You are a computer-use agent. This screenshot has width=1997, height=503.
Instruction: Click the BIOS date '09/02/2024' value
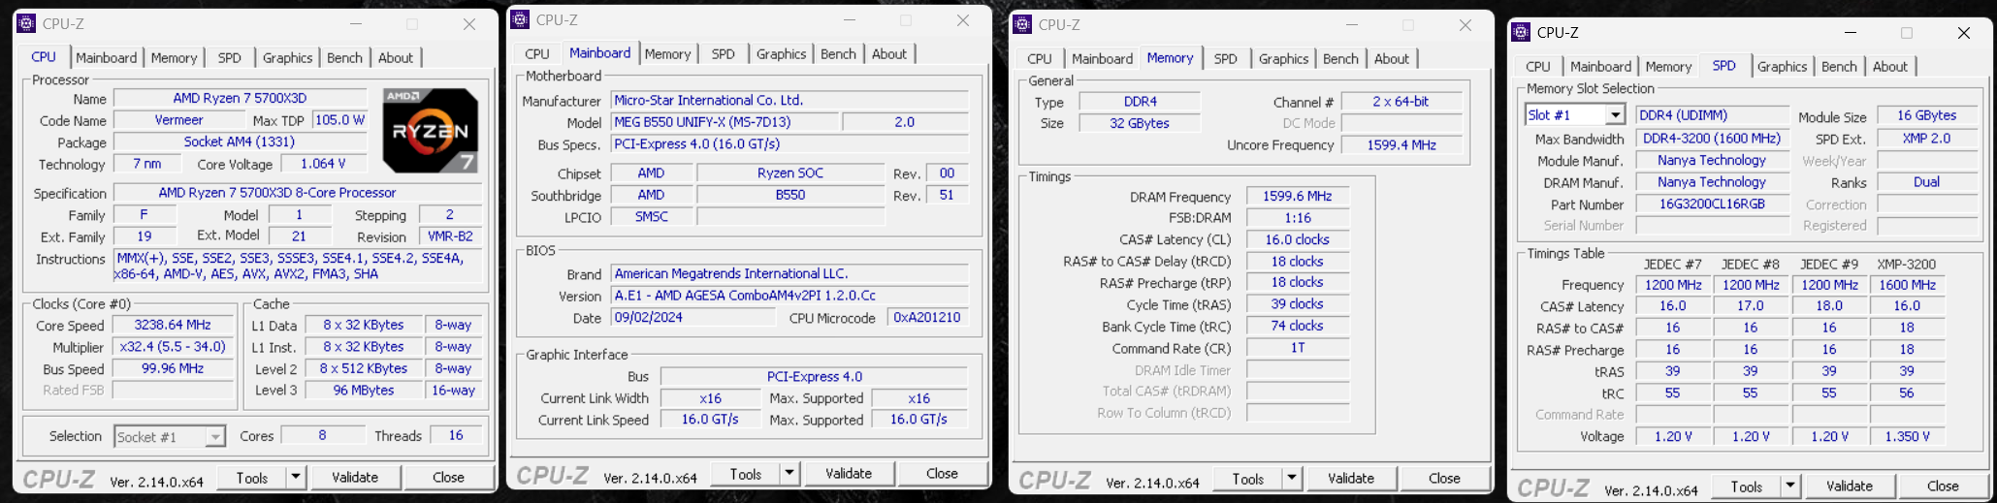[x=693, y=317]
